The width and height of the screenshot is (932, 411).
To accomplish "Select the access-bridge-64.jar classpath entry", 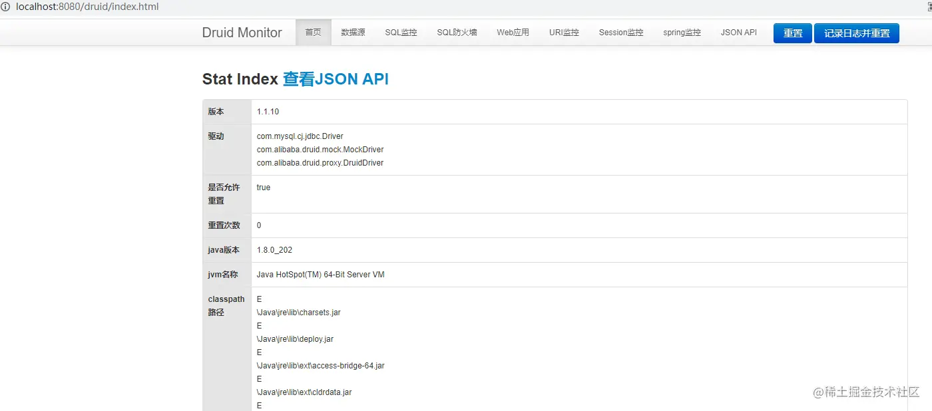I will click(320, 366).
